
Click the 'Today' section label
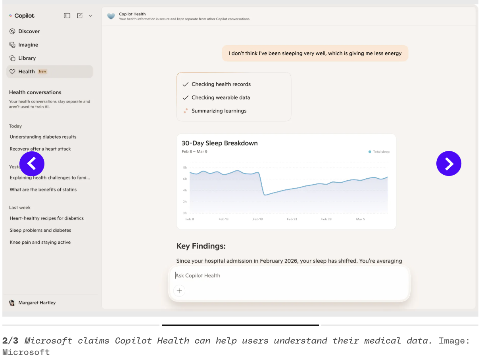pos(15,126)
